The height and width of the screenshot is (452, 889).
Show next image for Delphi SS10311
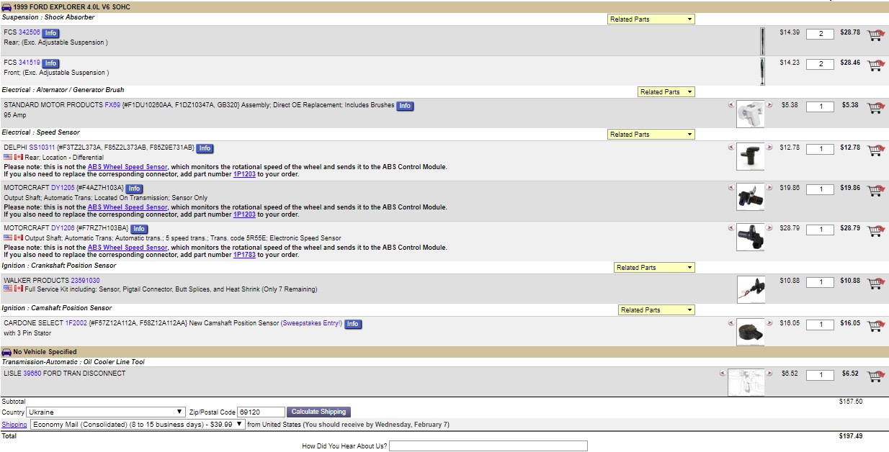tap(769, 147)
